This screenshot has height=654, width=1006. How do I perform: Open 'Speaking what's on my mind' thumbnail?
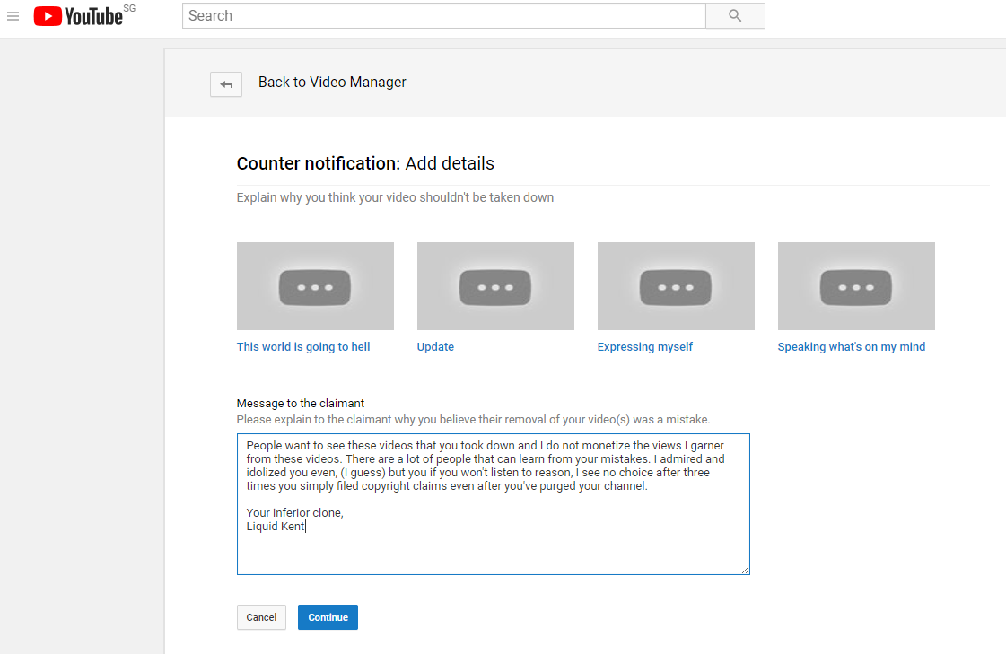coord(856,286)
